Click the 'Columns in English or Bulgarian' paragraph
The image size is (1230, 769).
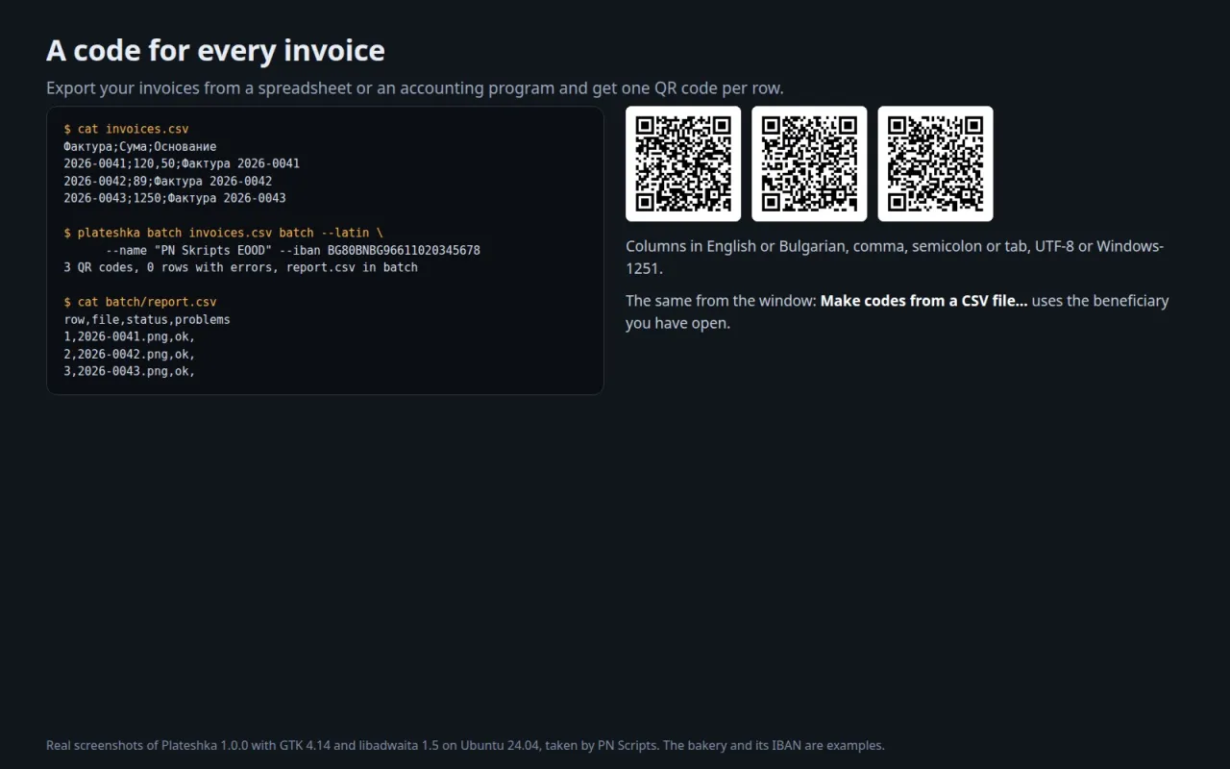coord(895,258)
